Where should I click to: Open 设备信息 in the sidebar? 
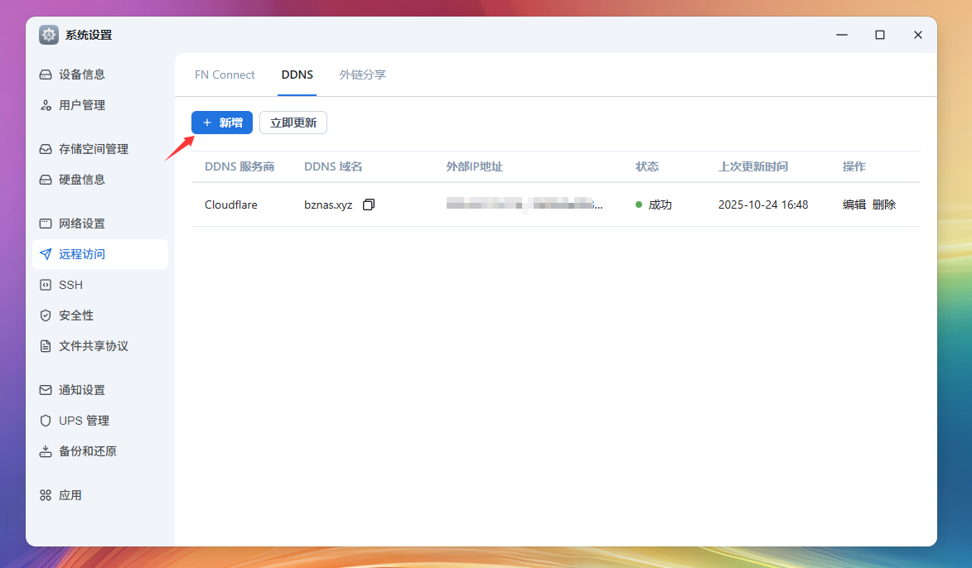tap(81, 75)
